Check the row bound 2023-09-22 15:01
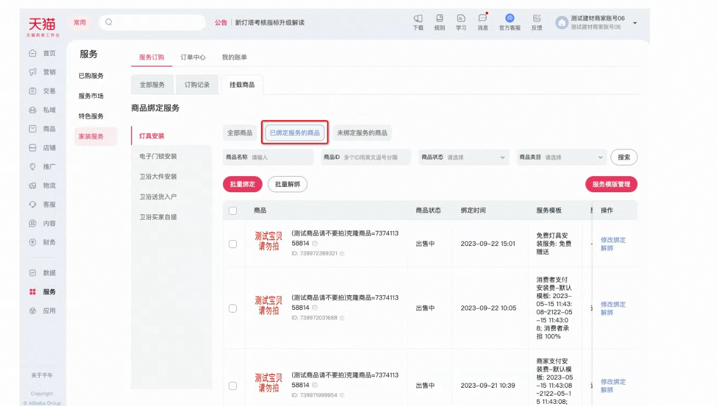This screenshot has height=406, width=718. pyautogui.click(x=233, y=244)
